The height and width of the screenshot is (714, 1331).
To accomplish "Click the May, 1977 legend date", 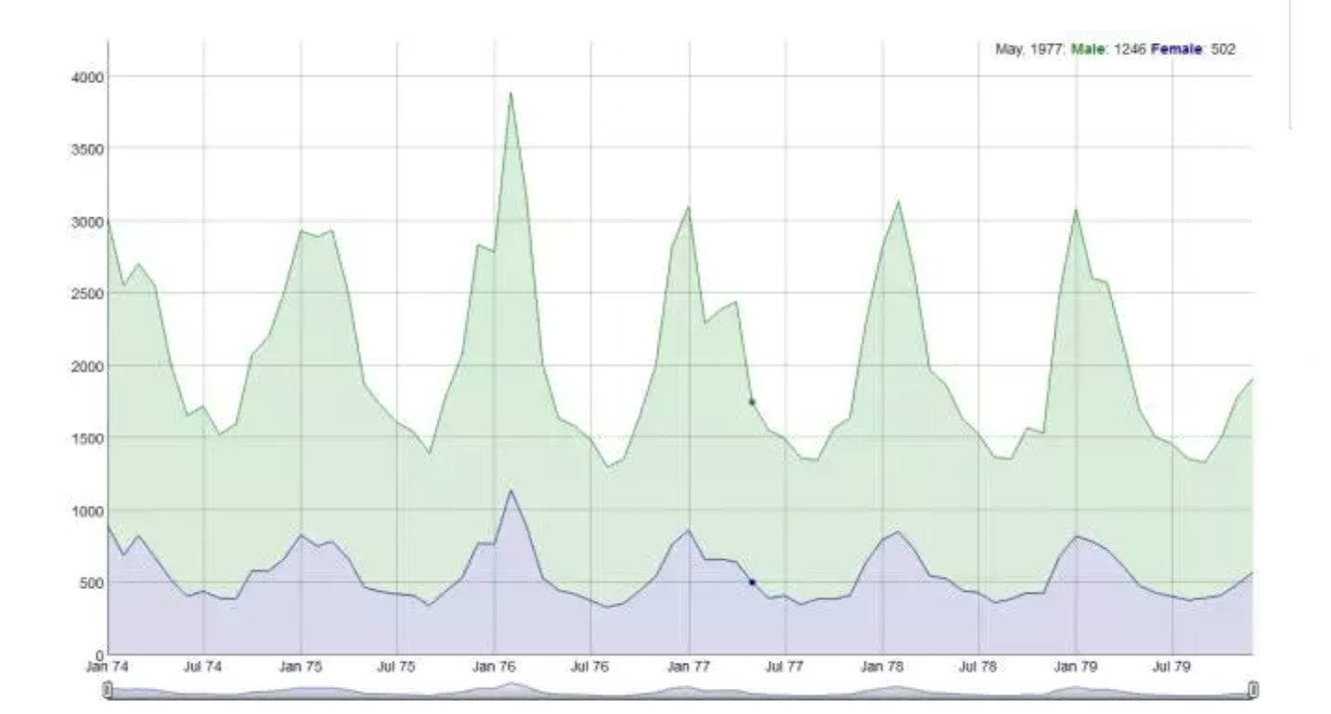I will [x=1031, y=49].
